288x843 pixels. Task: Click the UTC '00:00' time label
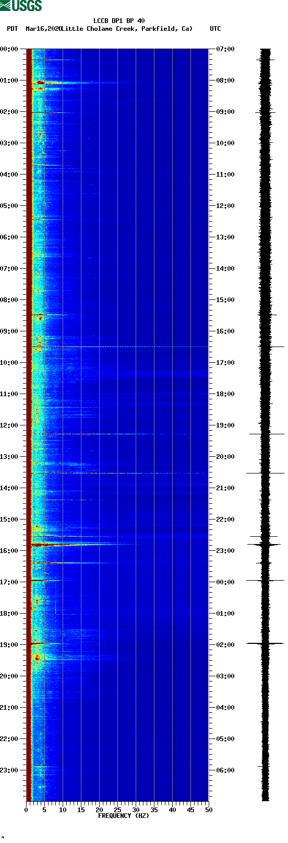(225, 582)
